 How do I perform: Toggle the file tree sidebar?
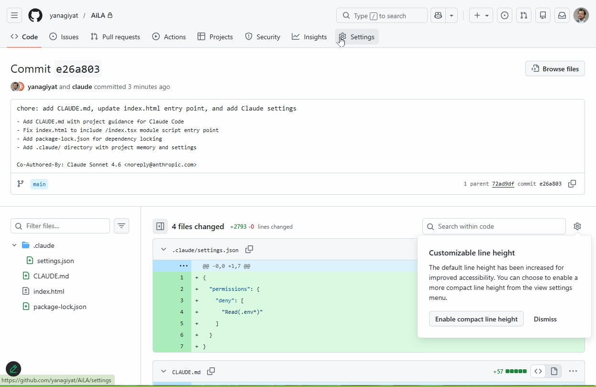point(160,226)
